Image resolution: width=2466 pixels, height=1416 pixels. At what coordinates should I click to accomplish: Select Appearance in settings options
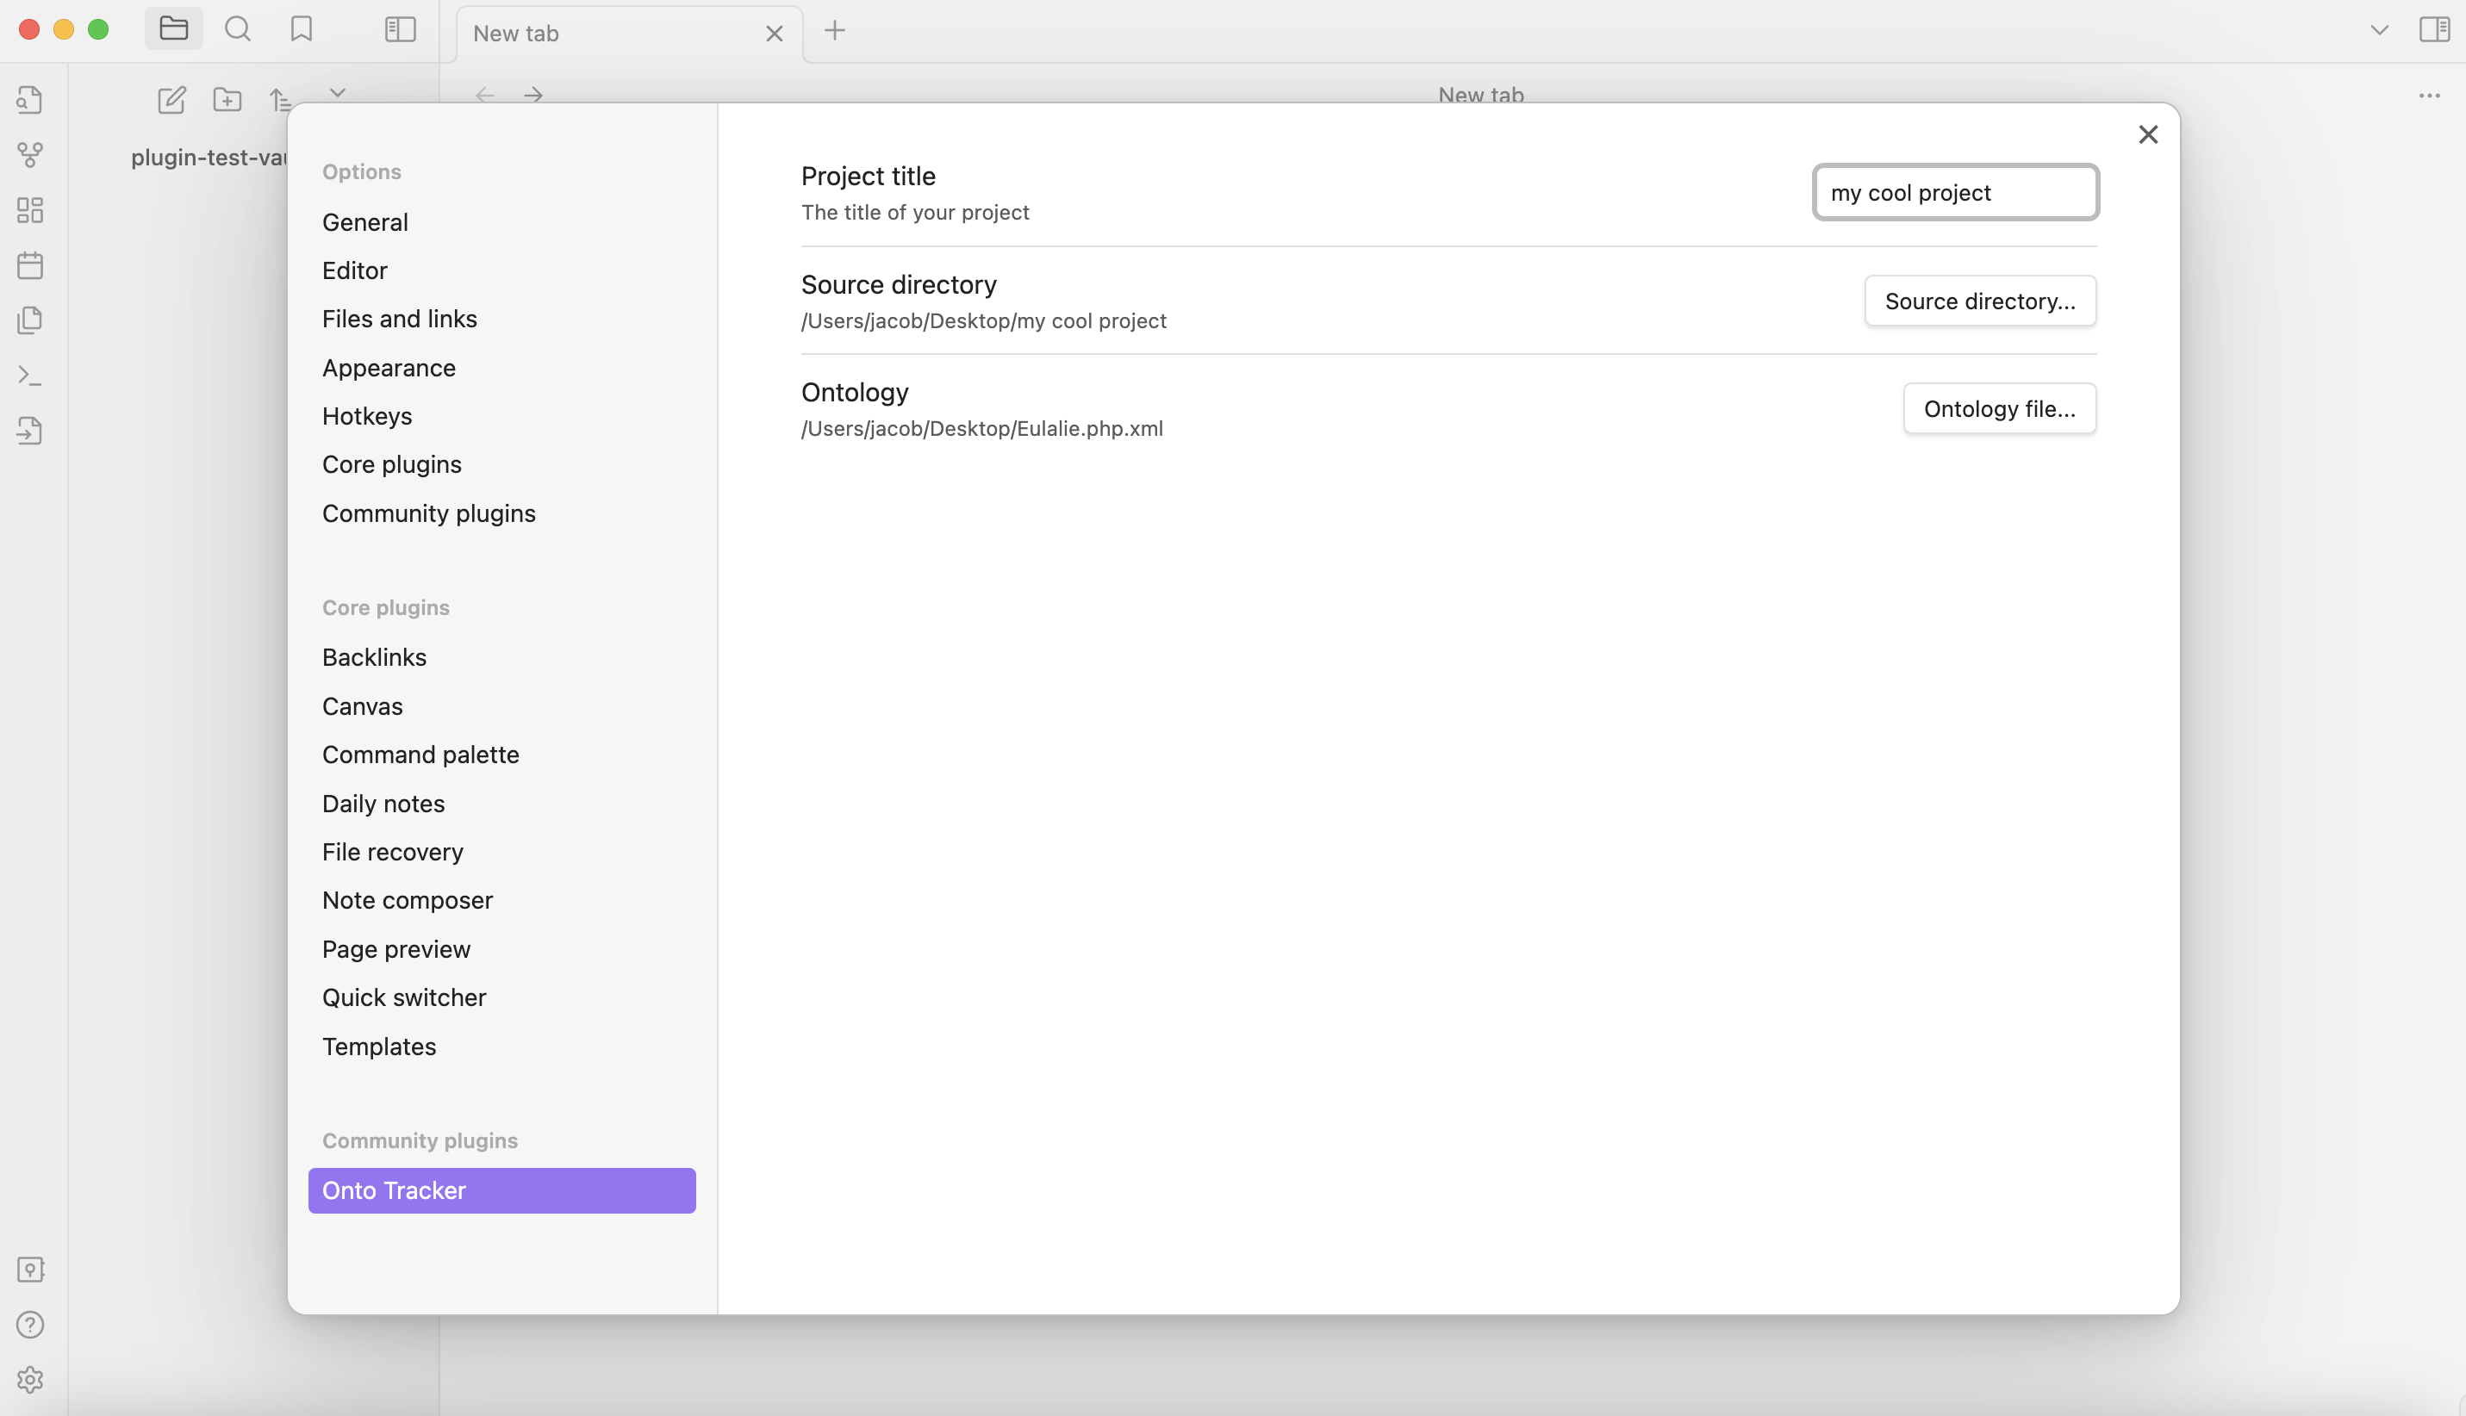point(388,368)
